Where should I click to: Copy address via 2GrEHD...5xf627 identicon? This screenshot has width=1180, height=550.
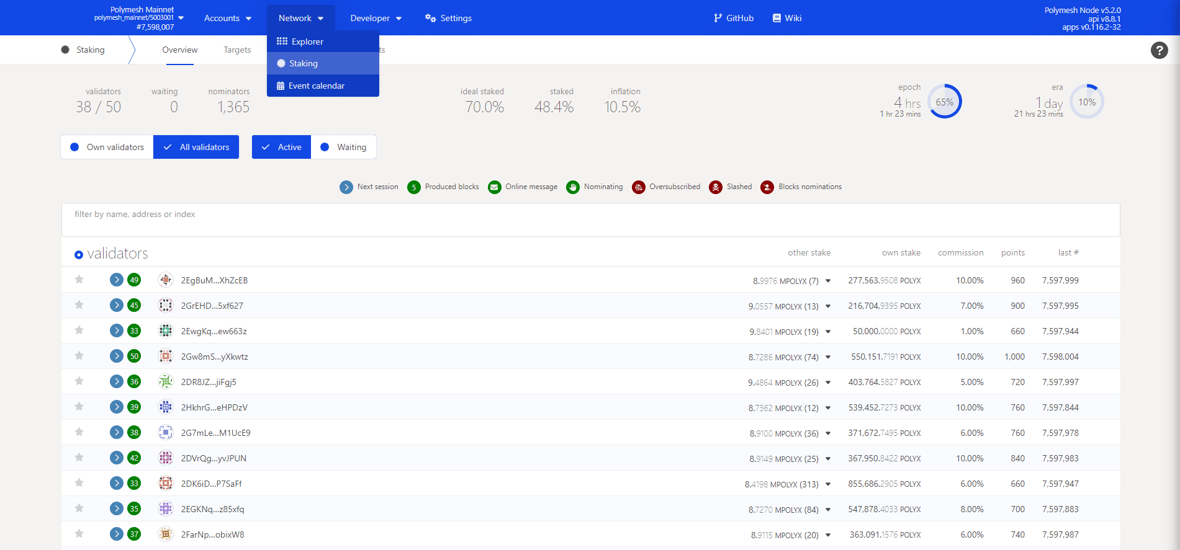[166, 305]
